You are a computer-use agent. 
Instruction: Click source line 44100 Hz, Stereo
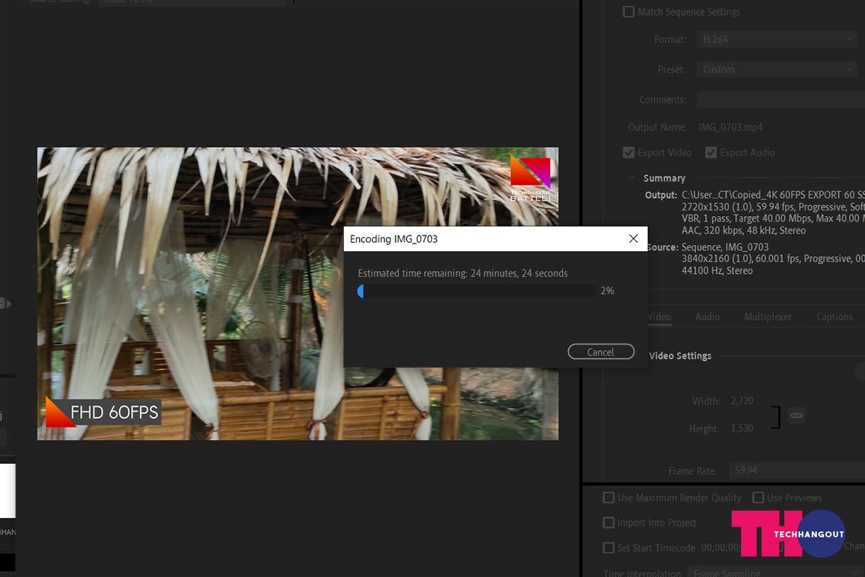point(717,272)
